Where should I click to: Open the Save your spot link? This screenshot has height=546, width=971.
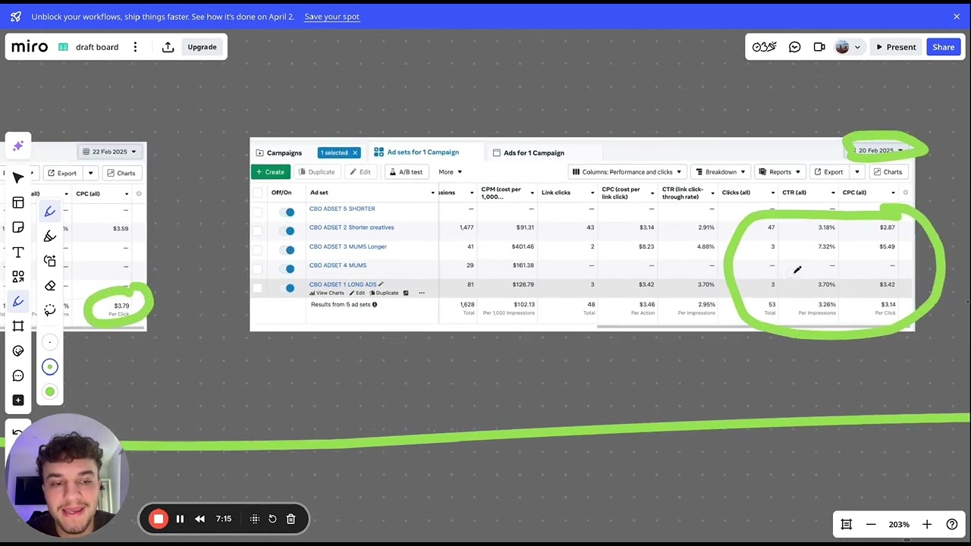click(332, 17)
